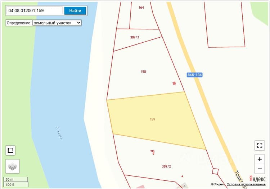Select highlighted parcel 159

tap(152, 119)
